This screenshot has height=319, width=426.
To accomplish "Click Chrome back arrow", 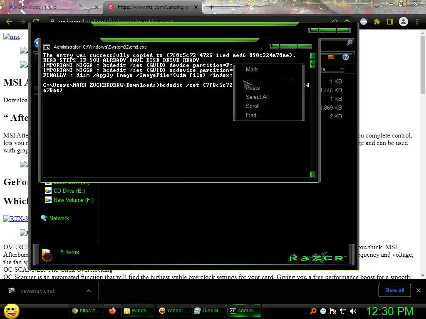I will click(9, 22).
